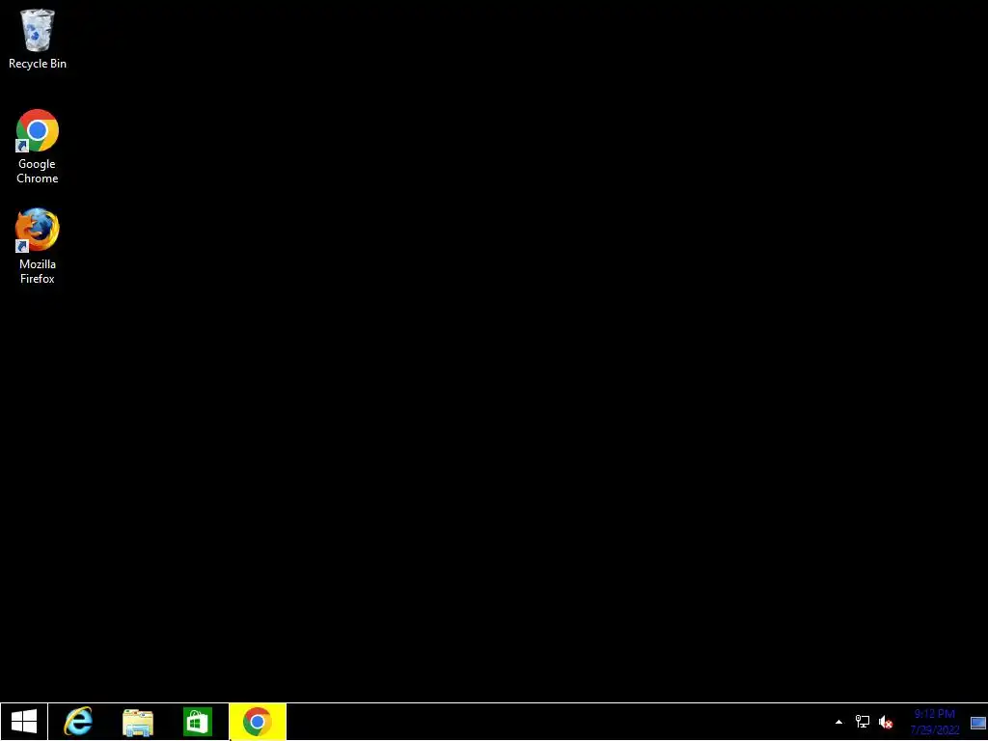Open the muted volume tray icon

click(886, 722)
